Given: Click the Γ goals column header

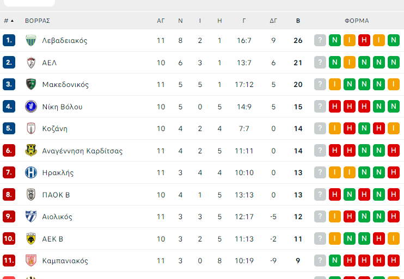Looking at the screenshot, I should point(244,21).
